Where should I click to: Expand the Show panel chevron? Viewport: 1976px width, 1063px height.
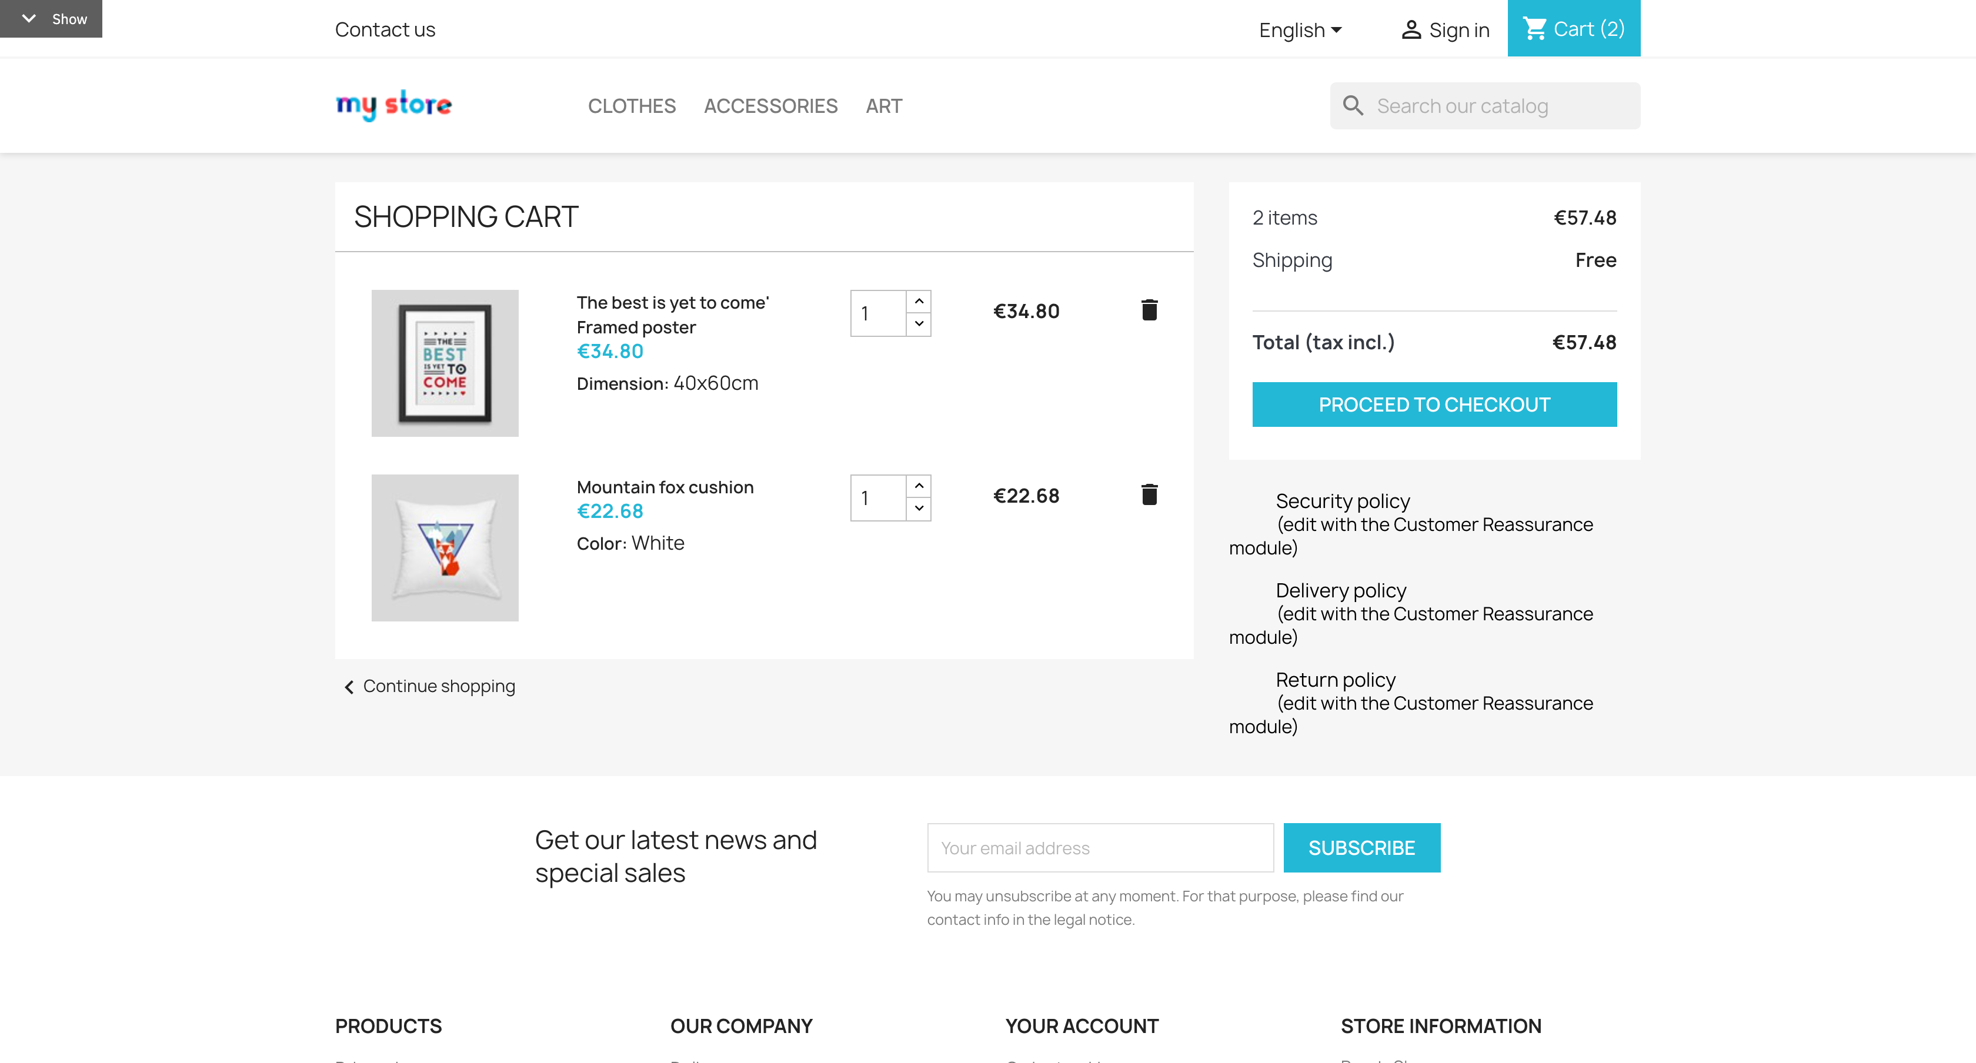pos(29,18)
